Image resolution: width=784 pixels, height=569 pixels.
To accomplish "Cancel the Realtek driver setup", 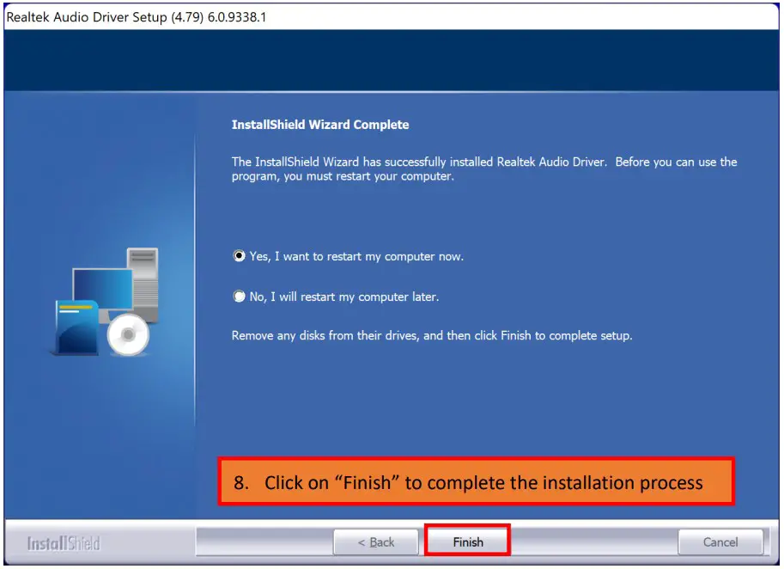I will pos(720,542).
